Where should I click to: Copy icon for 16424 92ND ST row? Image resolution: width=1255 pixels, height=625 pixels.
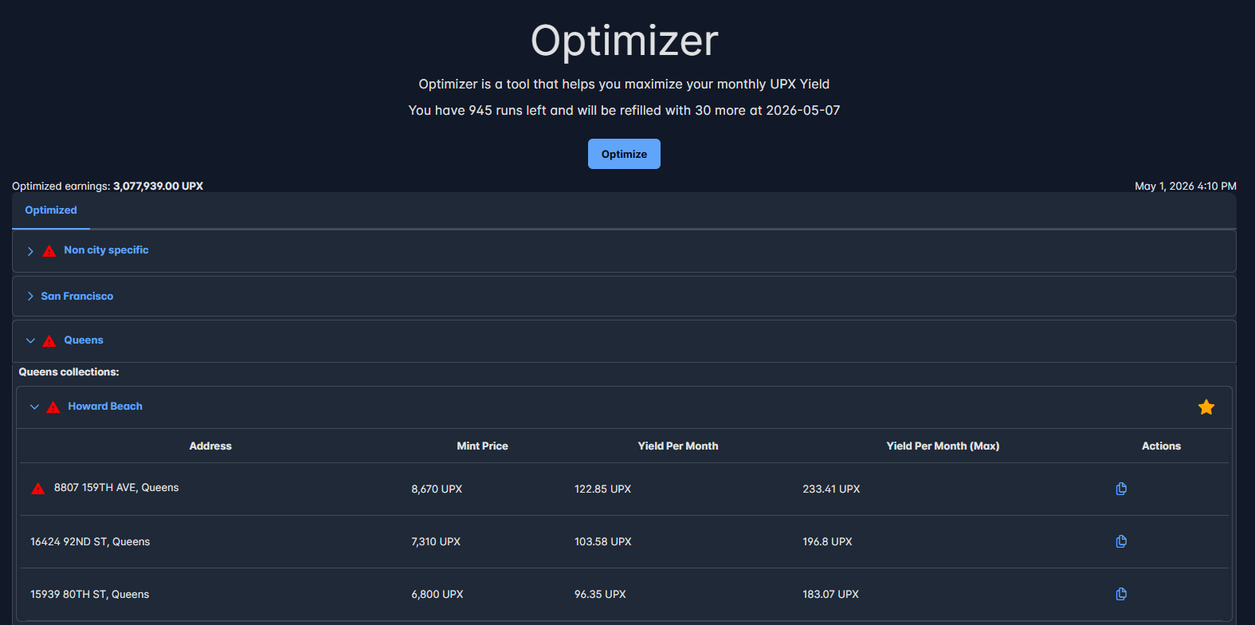[1121, 541]
